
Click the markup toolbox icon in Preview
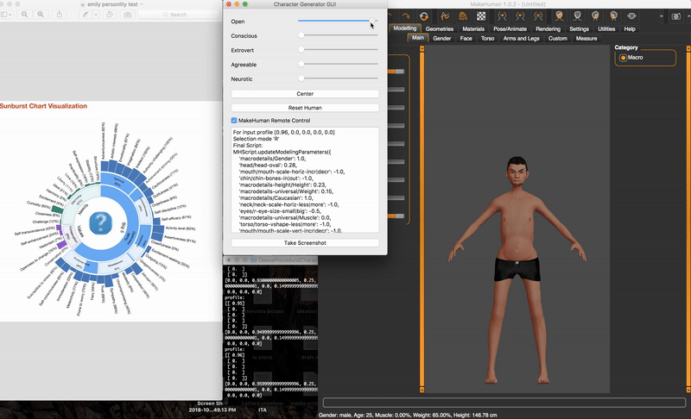point(127,15)
